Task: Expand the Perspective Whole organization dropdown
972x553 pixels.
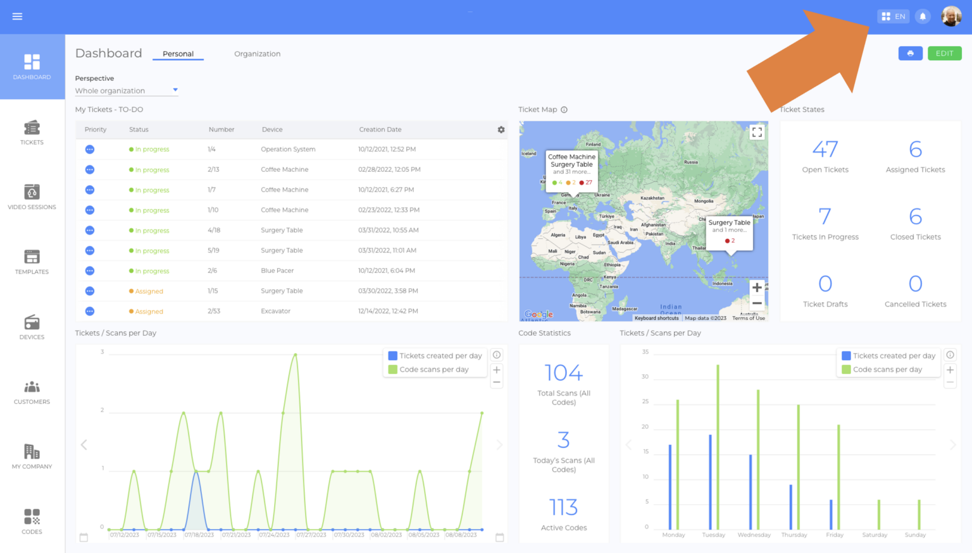Action: click(127, 90)
